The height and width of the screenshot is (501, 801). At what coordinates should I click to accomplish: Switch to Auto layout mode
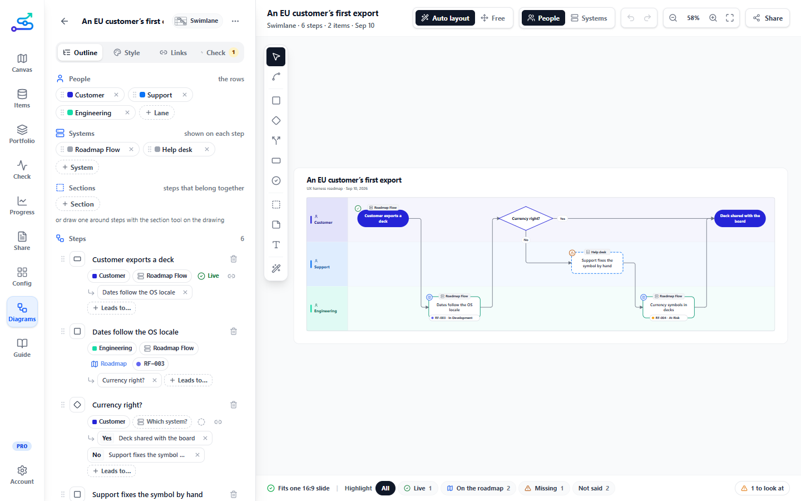(445, 18)
